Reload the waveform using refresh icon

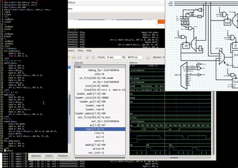[148, 58]
